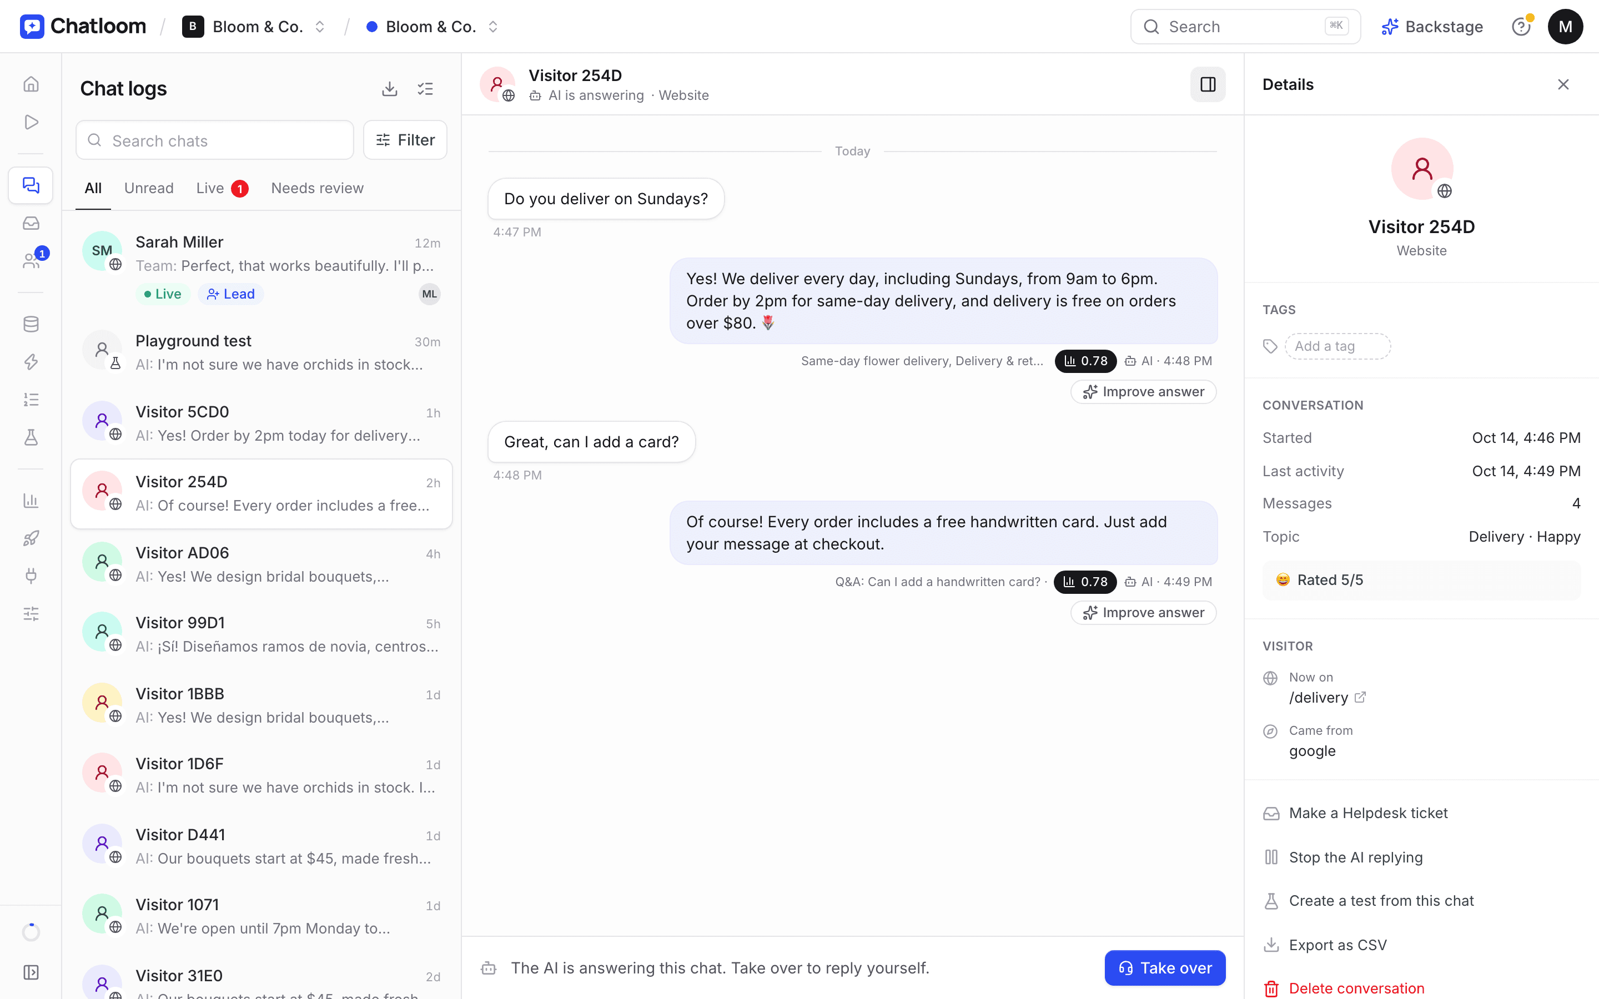Collapse the sidebar with the panel icon
The height and width of the screenshot is (999, 1599).
[x=31, y=972]
